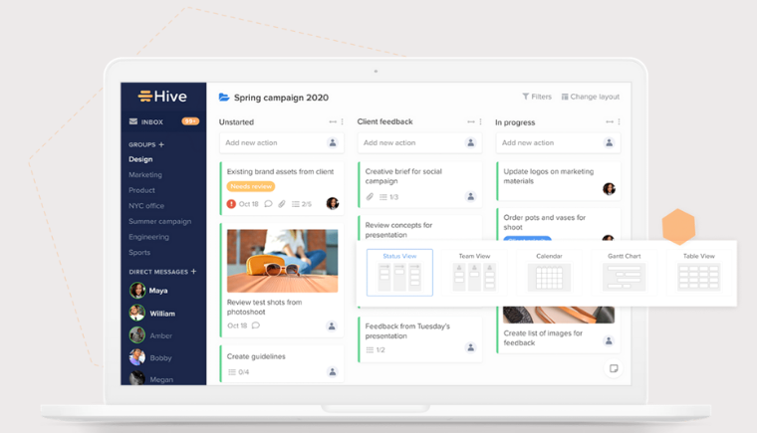Viewport: 757px width, 433px height.
Task: Click assignee icon on Create list of images card
Action: click(x=609, y=340)
